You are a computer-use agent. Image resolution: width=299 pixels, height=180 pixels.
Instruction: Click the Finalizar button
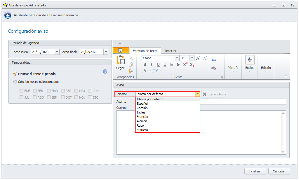coord(255,171)
